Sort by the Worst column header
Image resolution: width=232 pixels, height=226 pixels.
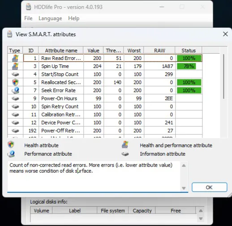coord(134,51)
